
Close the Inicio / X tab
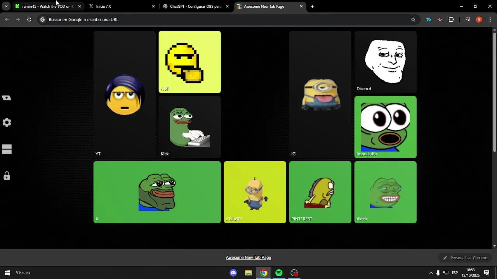tap(153, 6)
